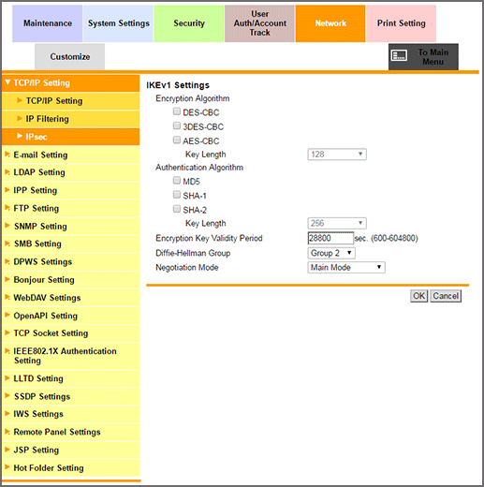Open the Maintenance tab
This screenshot has height=487, width=484.
[x=48, y=23]
